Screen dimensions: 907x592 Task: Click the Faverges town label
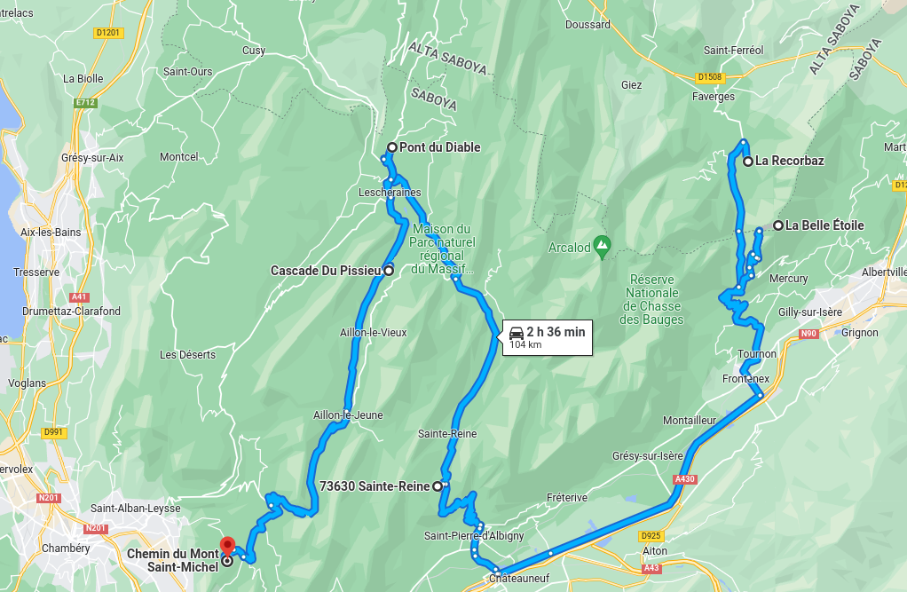pos(714,97)
